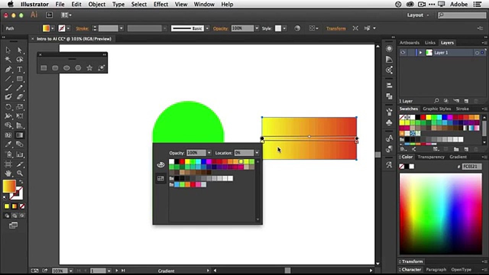Open Stroke color dropdown in control bar
This screenshot has height=275, width=489.
tap(68, 28)
